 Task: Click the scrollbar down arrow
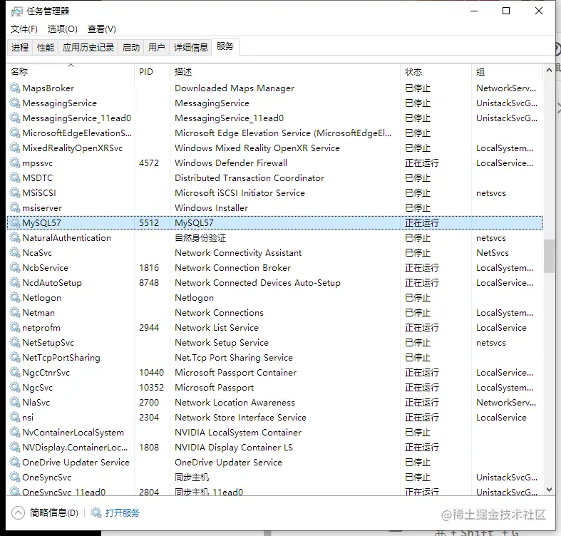[549, 490]
